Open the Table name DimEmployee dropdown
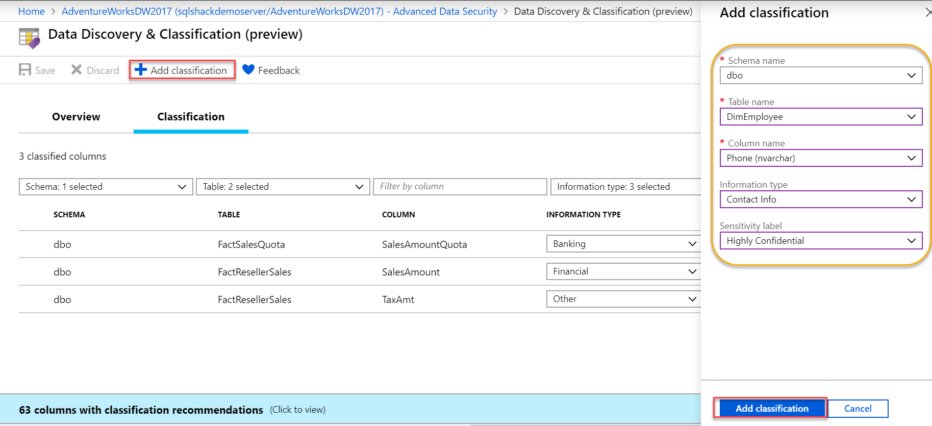The image size is (932, 426). tap(820, 117)
